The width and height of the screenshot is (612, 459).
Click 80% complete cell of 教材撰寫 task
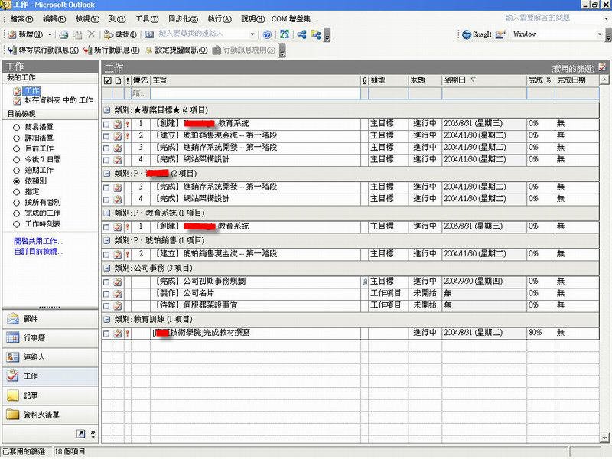[541, 333]
